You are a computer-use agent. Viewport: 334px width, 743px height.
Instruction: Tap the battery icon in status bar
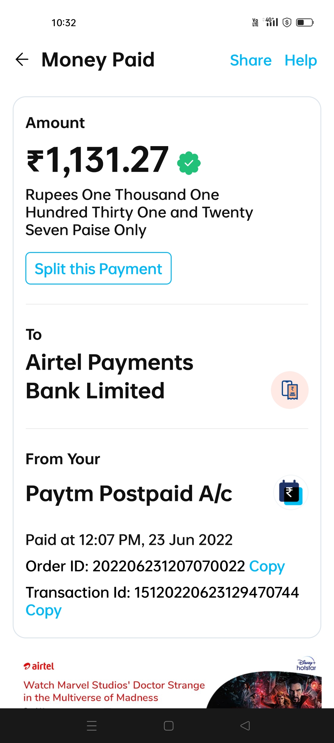point(305,23)
